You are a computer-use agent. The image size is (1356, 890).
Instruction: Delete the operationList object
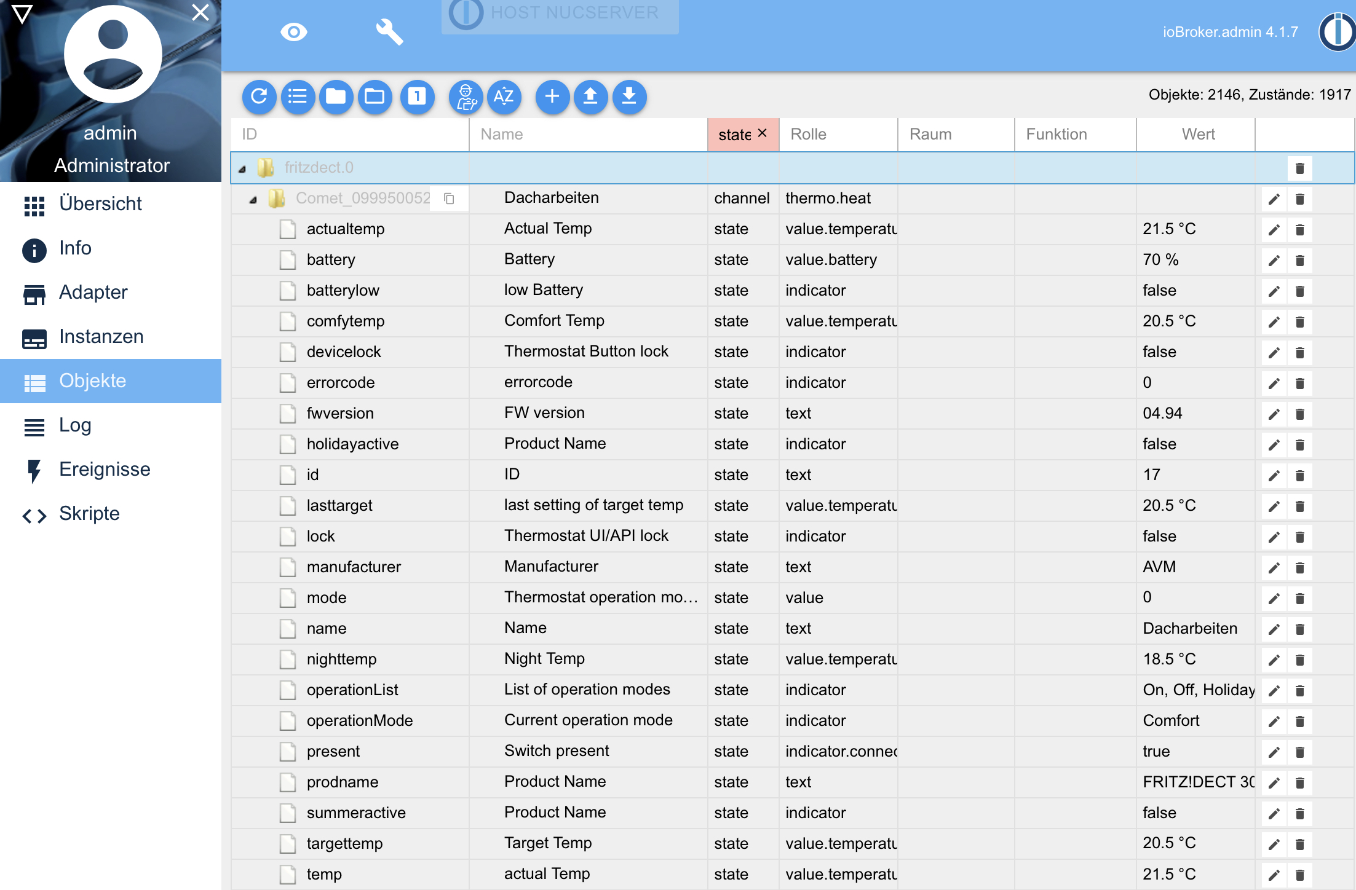pos(1299,690)
